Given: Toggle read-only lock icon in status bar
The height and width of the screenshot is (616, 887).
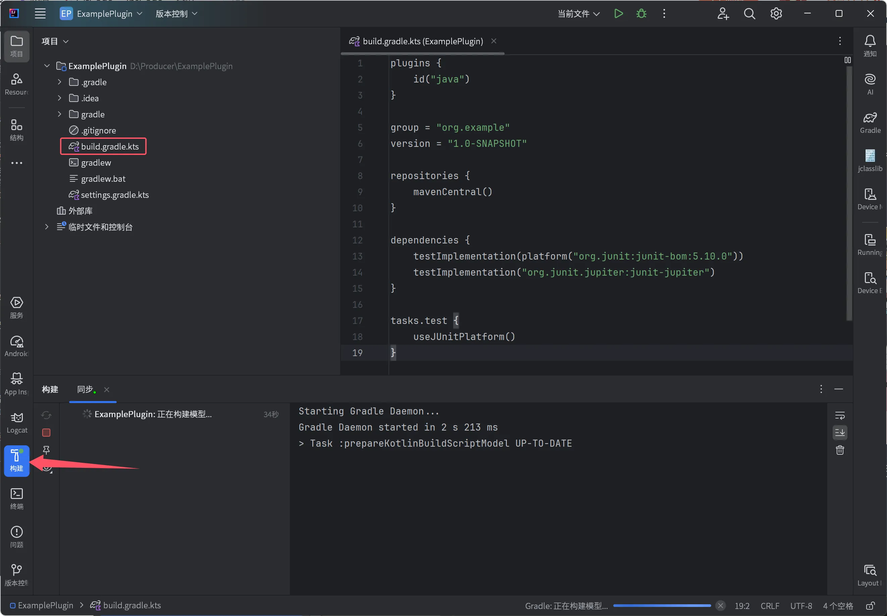Looking at the screenshot, I should 870,606.
